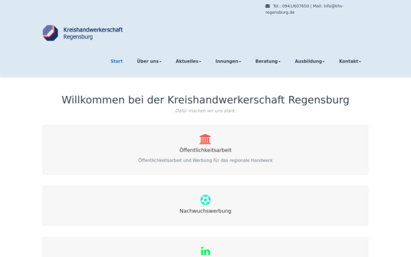
Task: Click the teal soccer ball icon
Action: [206, 200]
